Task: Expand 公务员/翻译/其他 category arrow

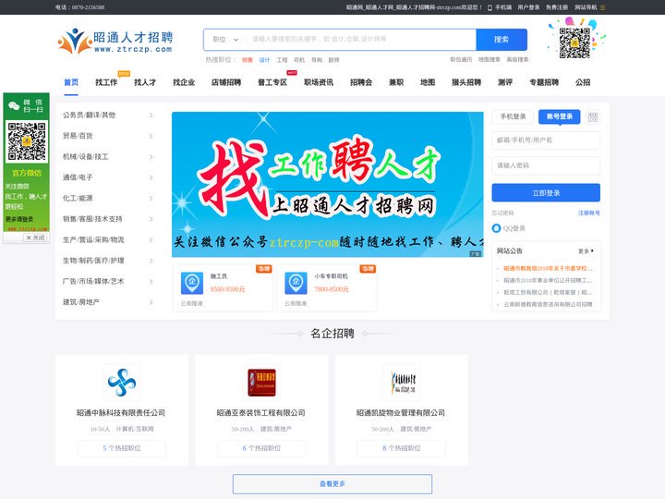Action: tap(151, 115)
